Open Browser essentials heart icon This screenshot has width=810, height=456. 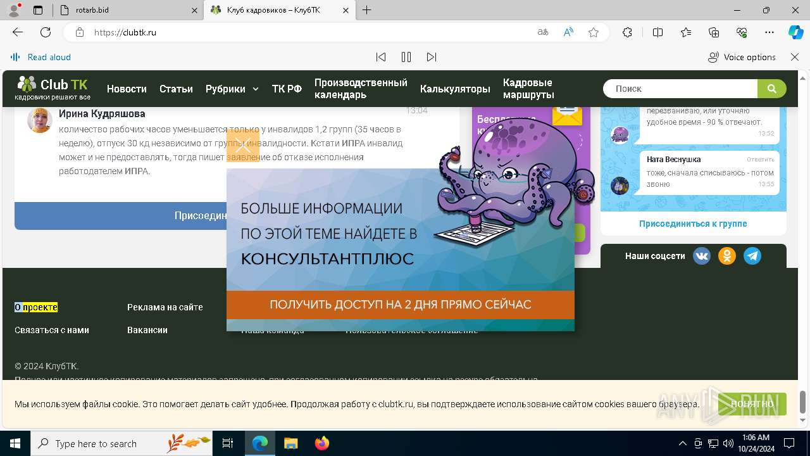tap(742, 32)
